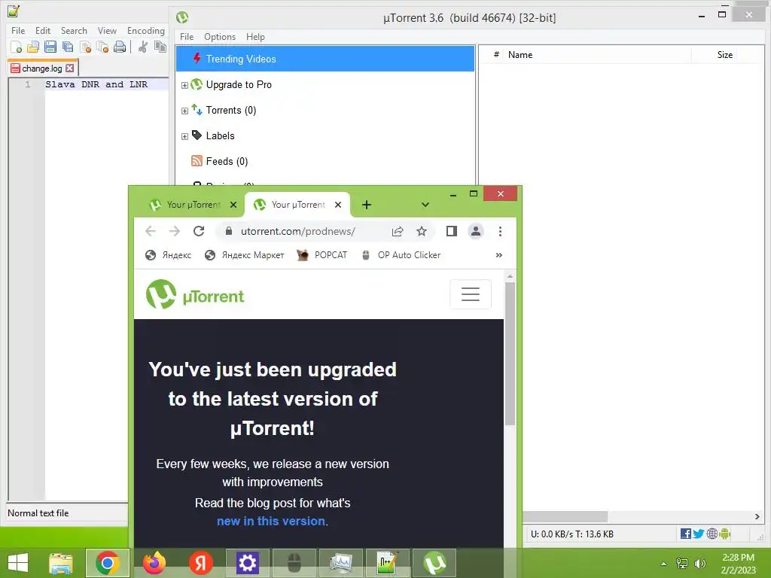Click the horizontal scrollbar in the µTorrent list
The width and height of the screenshot is (771, 578).
coord(565,516)
